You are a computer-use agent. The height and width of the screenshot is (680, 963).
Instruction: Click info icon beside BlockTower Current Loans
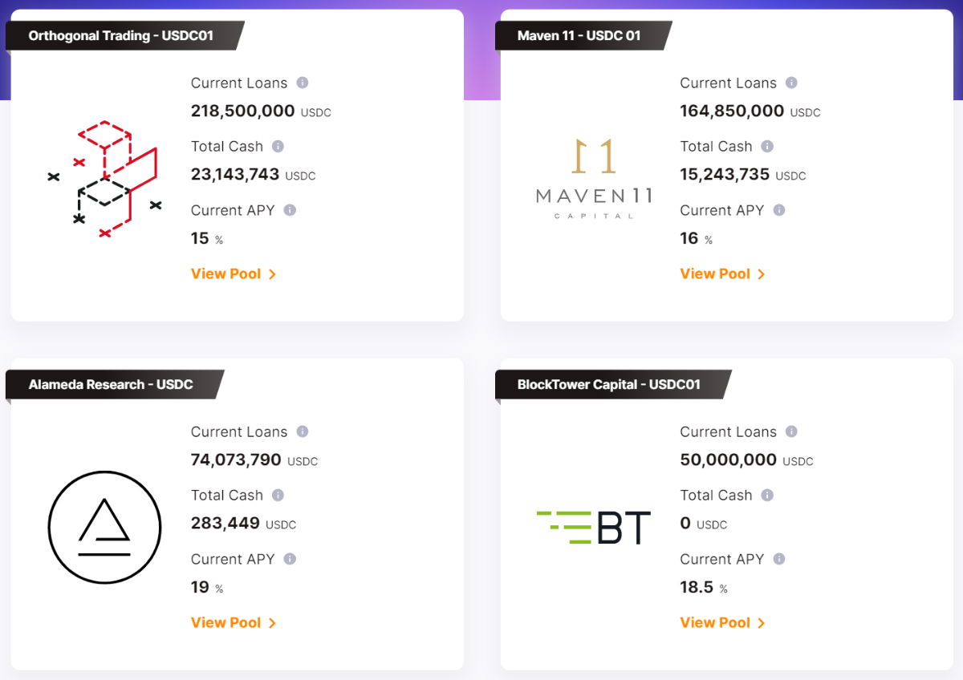coord(791,431)
